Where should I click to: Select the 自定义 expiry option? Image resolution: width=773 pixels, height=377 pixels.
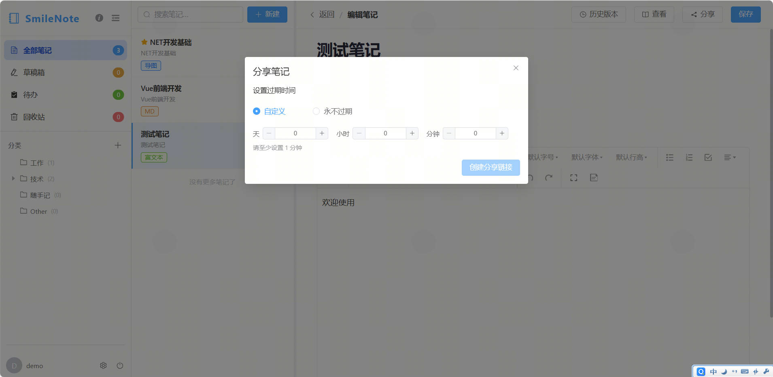pos(269,111)
